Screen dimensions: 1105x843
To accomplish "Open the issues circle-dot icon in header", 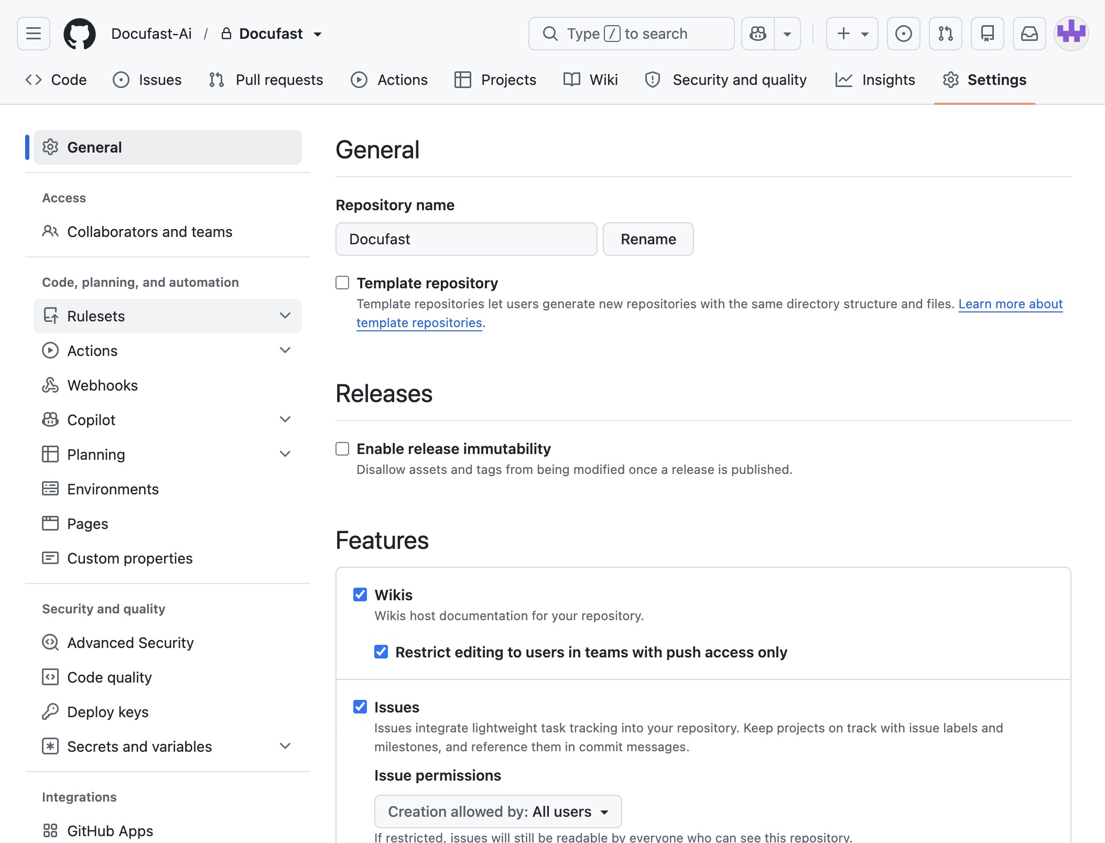I will pyautogui.click(x=904, y=34).
